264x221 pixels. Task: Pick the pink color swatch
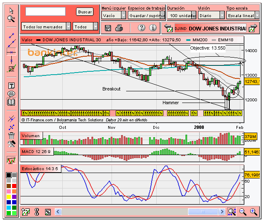click(x=9, y=191)
